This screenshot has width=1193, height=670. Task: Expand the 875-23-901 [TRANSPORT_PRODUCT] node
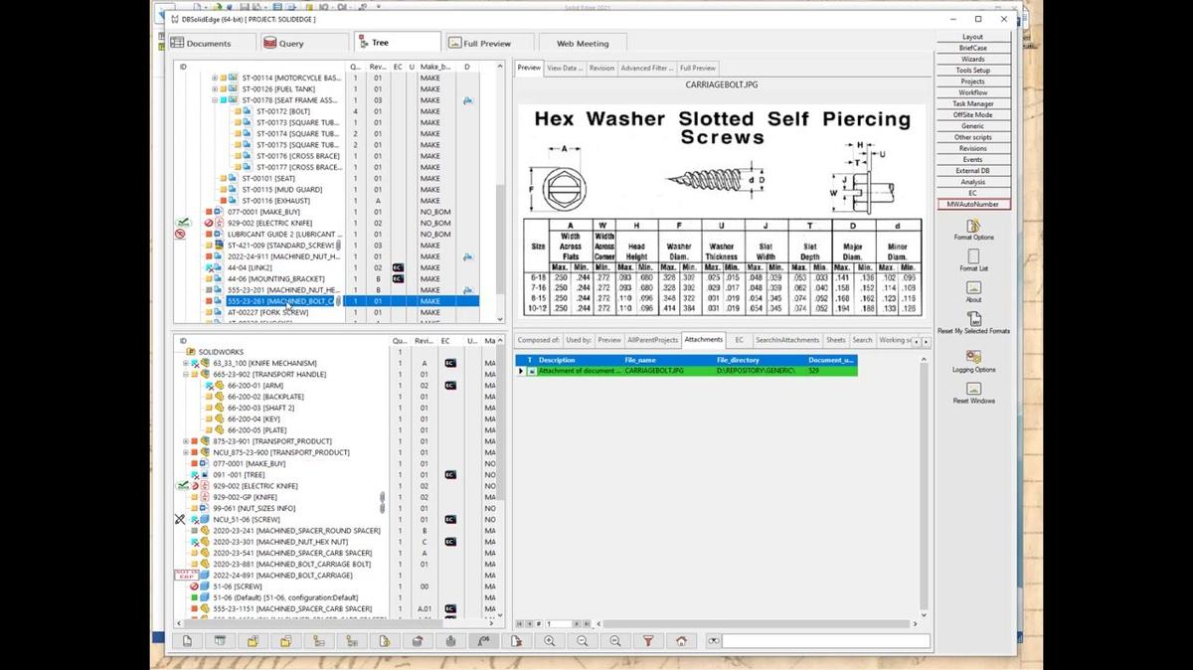tap(185, 441)
